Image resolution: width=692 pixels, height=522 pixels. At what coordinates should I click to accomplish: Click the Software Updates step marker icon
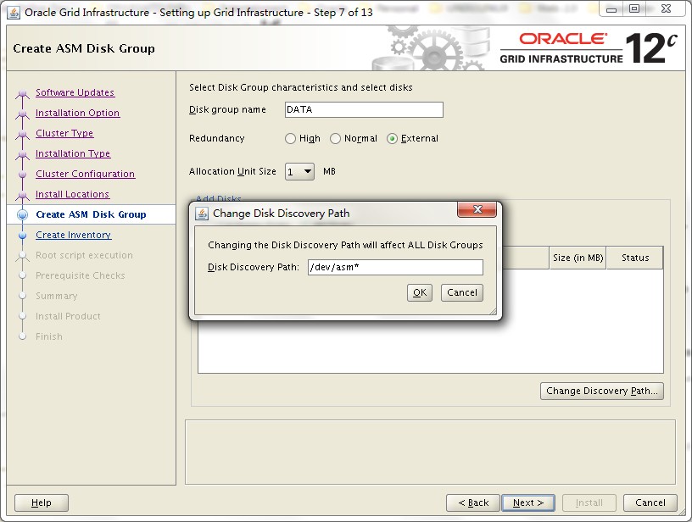23,93
